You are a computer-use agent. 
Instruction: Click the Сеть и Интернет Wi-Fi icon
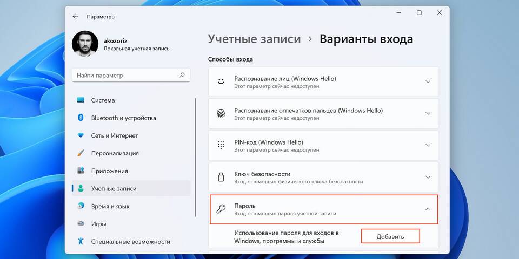click(81, 135)
